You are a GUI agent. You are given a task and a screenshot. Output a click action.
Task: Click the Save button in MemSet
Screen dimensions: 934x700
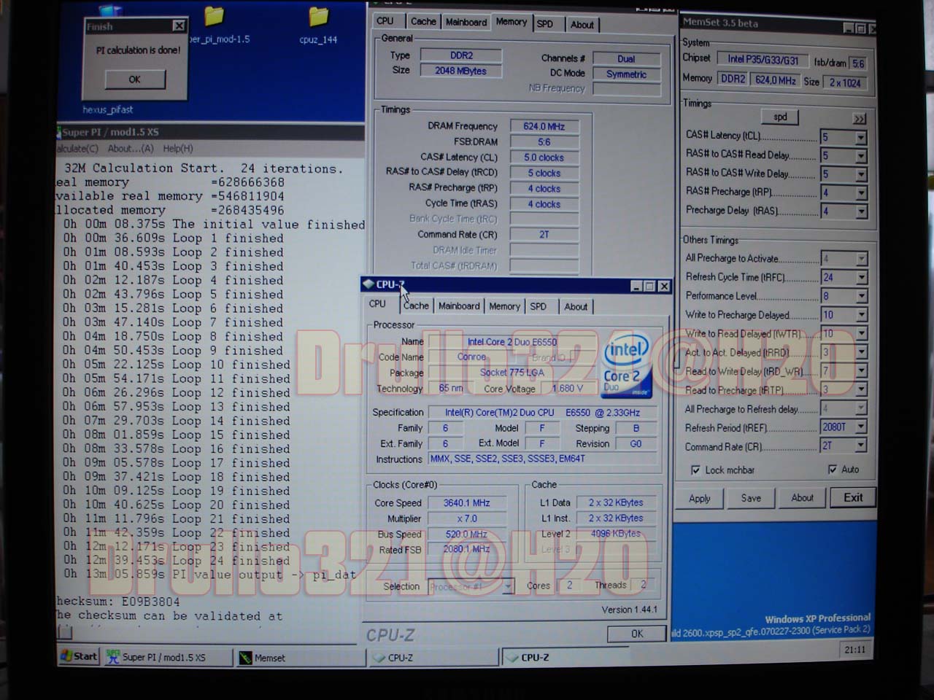pyautogui.click(x=751, y=498)
